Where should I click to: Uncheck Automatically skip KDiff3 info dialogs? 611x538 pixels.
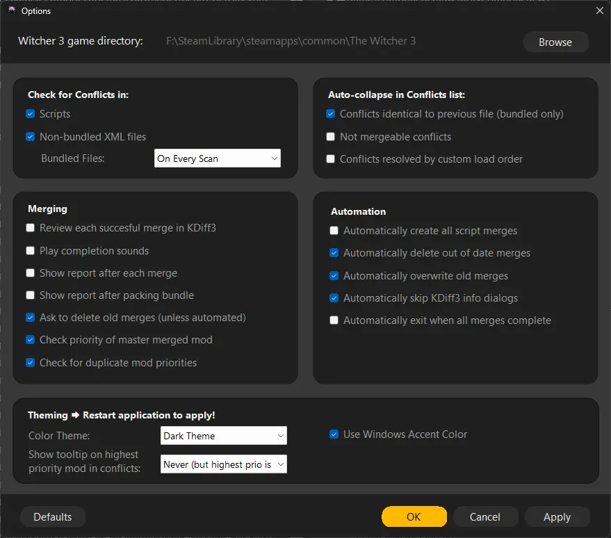pos(334,298)
